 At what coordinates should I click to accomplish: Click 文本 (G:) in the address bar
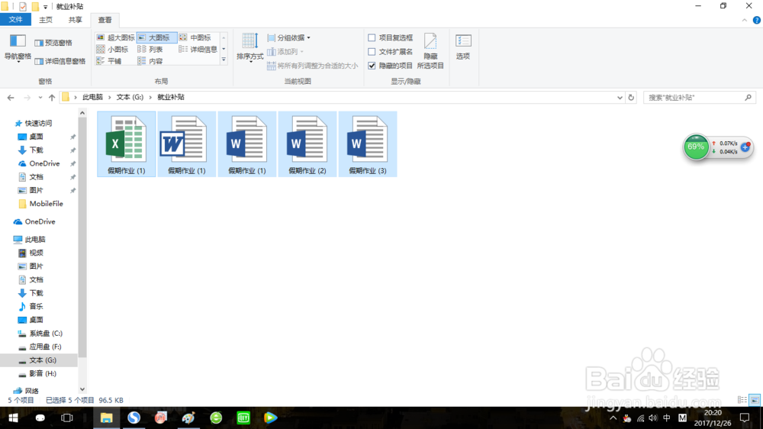point(130,97)
